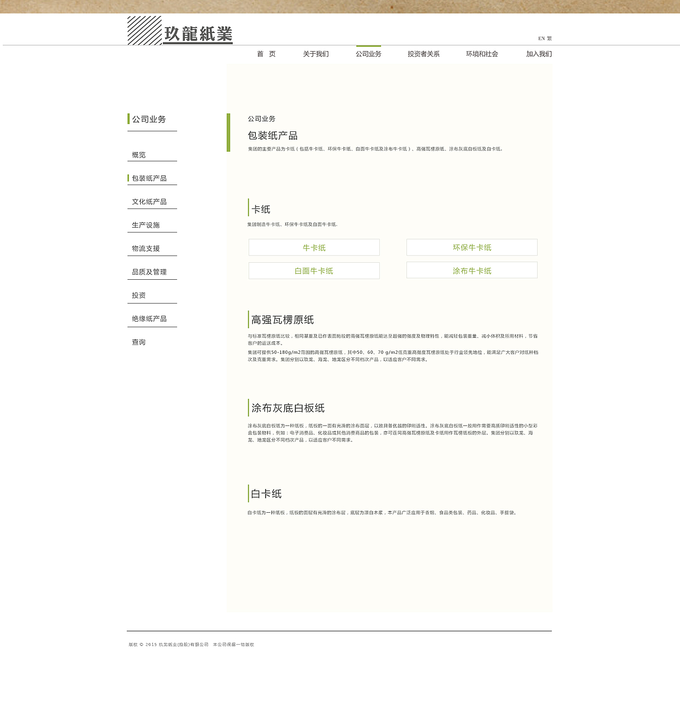Open the 涂布牛卡纸 product button
This screenshot has height=709, width=680.
click(472, 270)
